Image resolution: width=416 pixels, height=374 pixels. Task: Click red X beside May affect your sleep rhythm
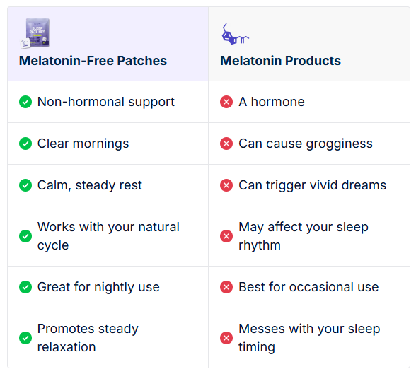pos(226,236)
